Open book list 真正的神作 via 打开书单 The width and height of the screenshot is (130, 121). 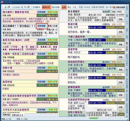pyautogui.click(x=41, y=26)
